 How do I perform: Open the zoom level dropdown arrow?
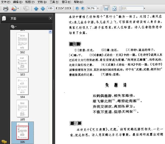pos(98,8)
